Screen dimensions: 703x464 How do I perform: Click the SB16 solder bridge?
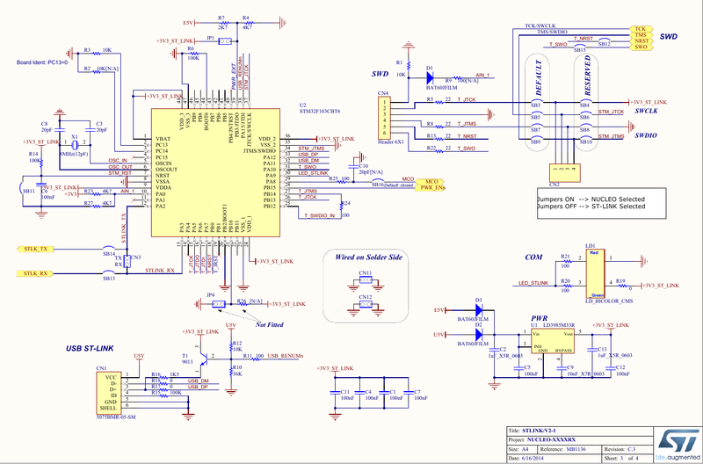378,182
